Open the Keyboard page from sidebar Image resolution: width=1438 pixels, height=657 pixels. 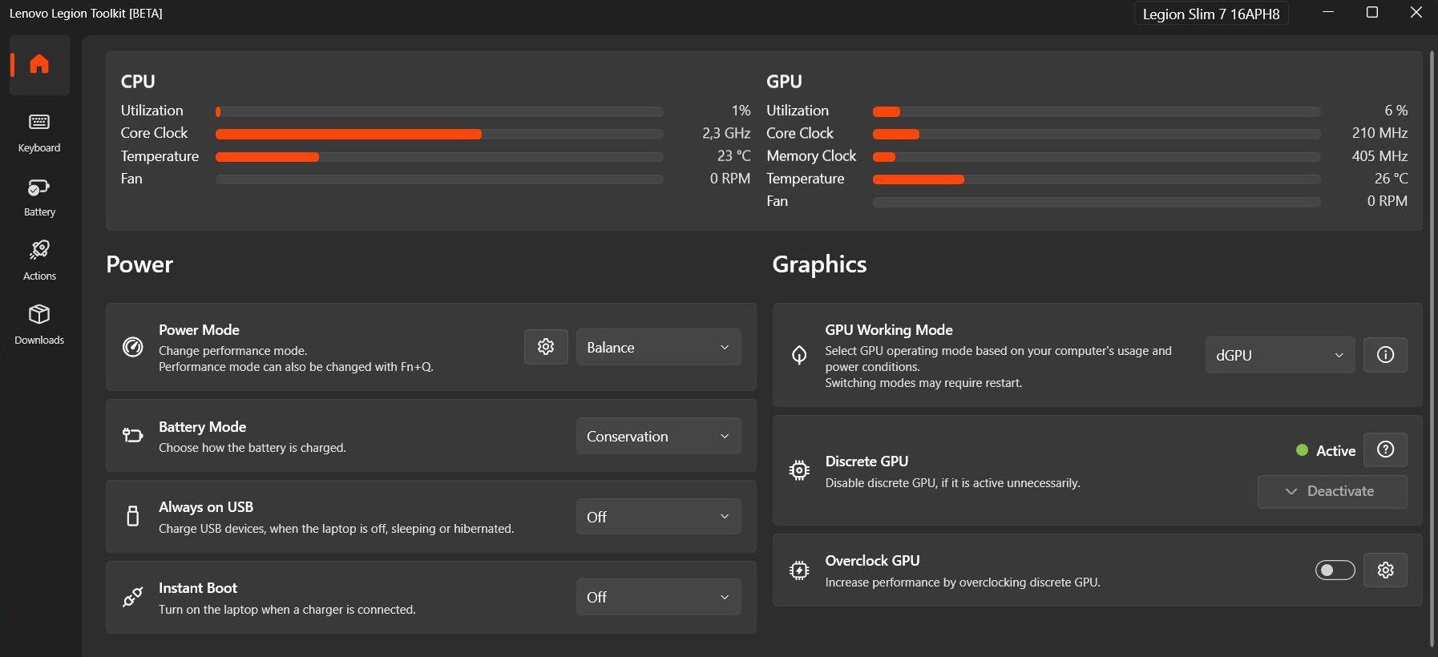39,132
